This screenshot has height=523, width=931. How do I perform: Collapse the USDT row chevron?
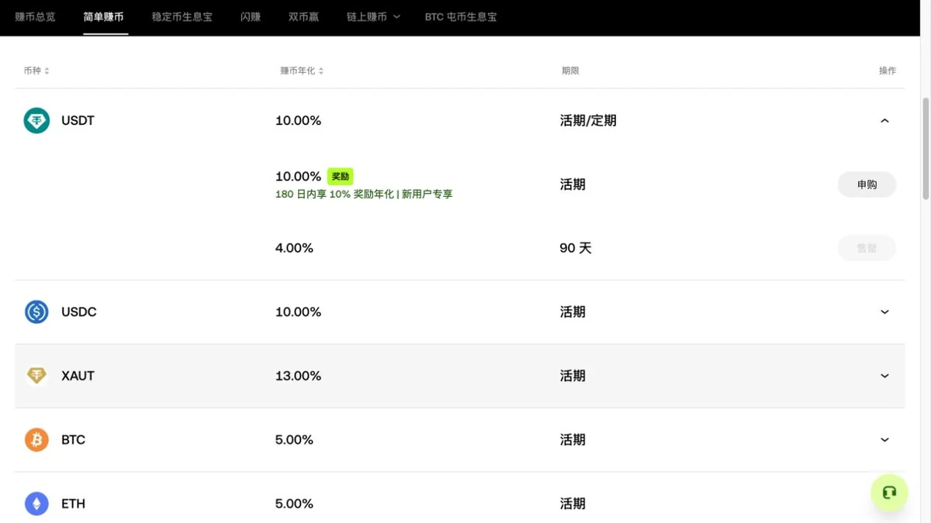[x=884, y=121]
